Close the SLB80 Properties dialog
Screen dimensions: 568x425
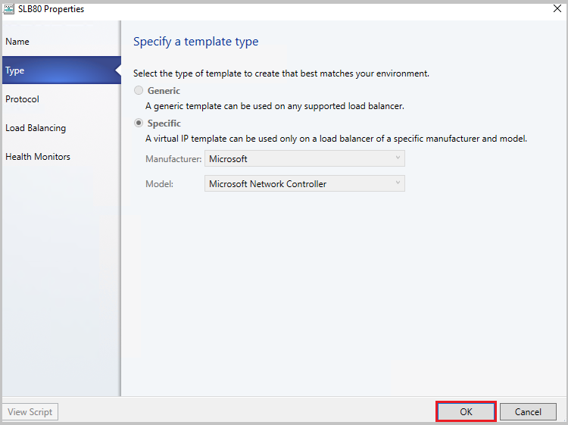(x=557, y=8)
